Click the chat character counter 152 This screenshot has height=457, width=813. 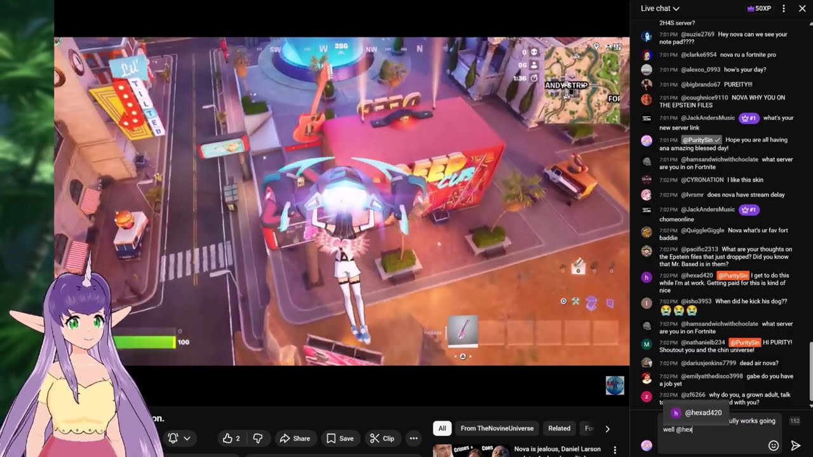794,421
